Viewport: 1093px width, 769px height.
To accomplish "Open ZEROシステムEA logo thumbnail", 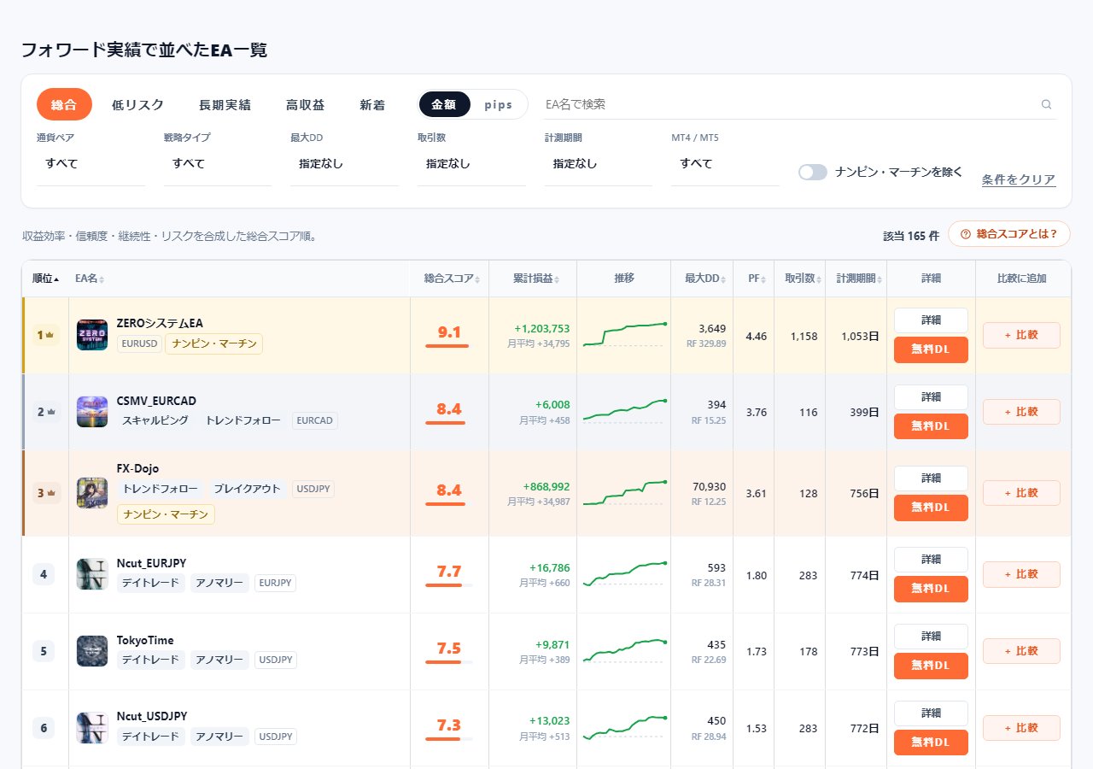I will coord(92,335).
